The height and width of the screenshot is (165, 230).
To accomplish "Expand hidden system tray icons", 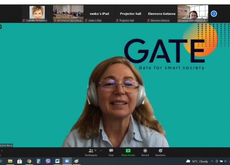I will click(212, 162).
